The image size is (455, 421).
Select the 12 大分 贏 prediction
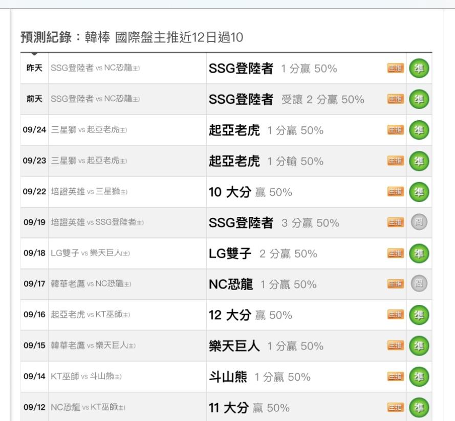point(250,315)
